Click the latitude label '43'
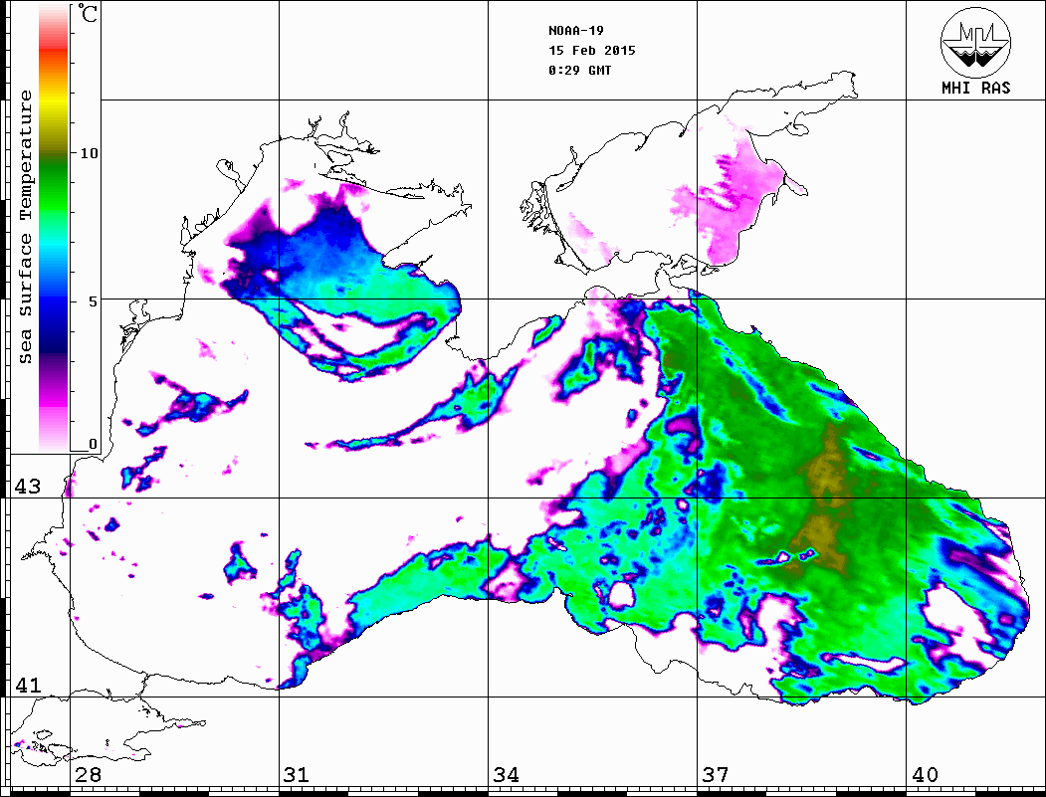The image size is (1046, 797). (28, 487)
